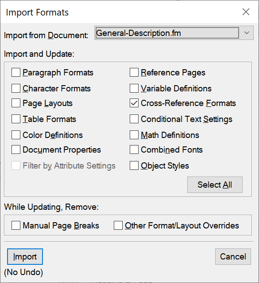Tick Conditional Text Settings checkbox
Image resolution: width=259 pixels, height=283 pixels.
coord(134,119)
